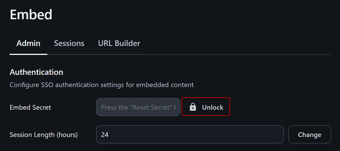Click the Change button for Session Length

click(x=310, y=135)
